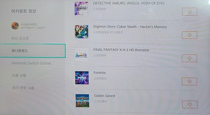Click the ongamedo user avatar icon
The image size is (210, 115).
15,26
